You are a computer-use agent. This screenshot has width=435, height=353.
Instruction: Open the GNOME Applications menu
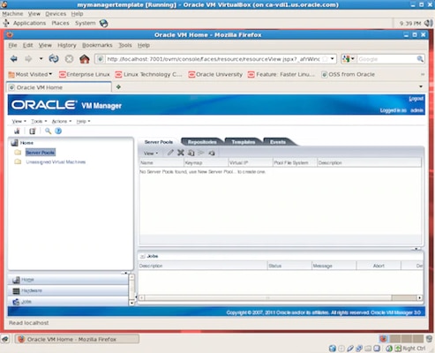pyautogui.click(x=29, y=23)
